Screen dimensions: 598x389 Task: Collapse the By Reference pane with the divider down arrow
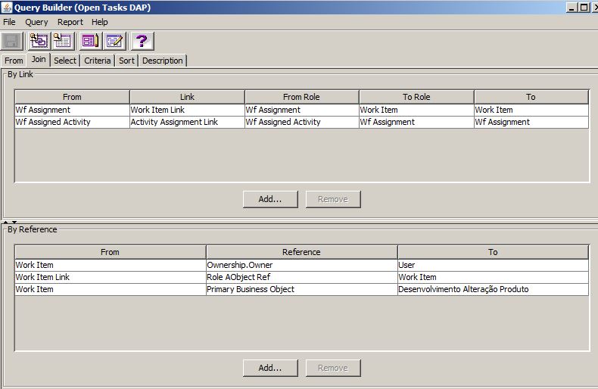tap(14, 222)
